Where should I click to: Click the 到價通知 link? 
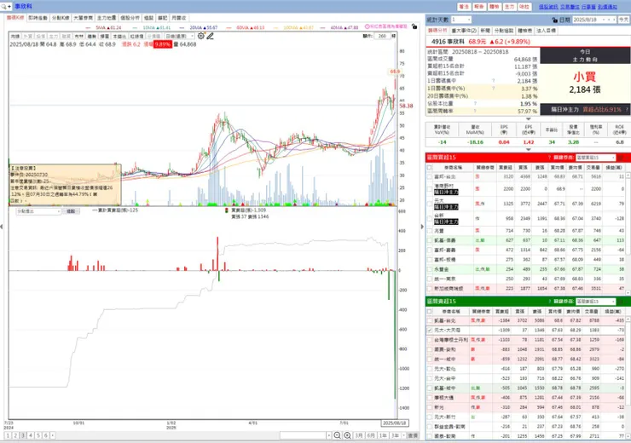click(607, 7)
